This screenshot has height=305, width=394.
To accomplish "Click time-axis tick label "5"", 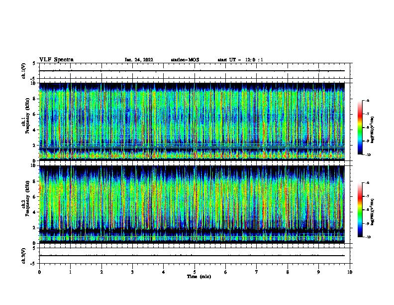I will (195, 272).
